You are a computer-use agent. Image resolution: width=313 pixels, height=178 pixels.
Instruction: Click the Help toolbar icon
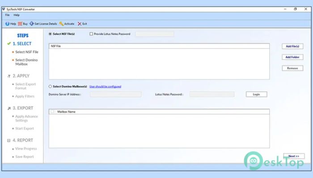pyautogui.click(x=8, y=24)
